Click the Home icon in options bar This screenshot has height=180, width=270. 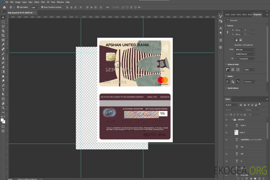4,7
